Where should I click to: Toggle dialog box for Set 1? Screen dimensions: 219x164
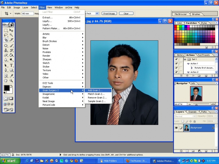click(x=181, y=59)
